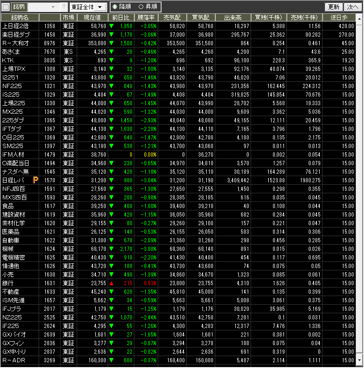Click the green down arrow in GXバイオ row
The height and width of the screenshot is (368, 364).
tap(111, 335)
